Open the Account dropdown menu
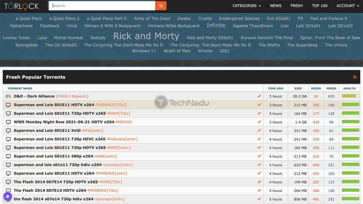The height and width of the screenshot is (204, 363). 347,6
